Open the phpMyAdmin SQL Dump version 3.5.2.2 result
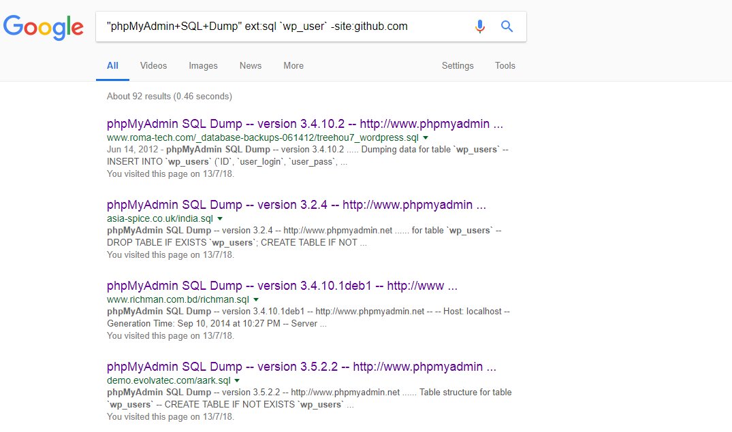Viewport: 732px width, 432px height. pyautogui.click(x=302, y=367)
